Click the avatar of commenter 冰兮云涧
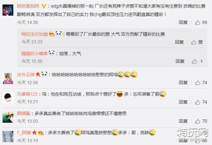 (8, 78)
